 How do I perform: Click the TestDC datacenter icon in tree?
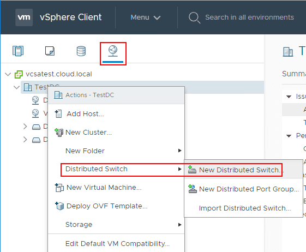click(28, 87)
